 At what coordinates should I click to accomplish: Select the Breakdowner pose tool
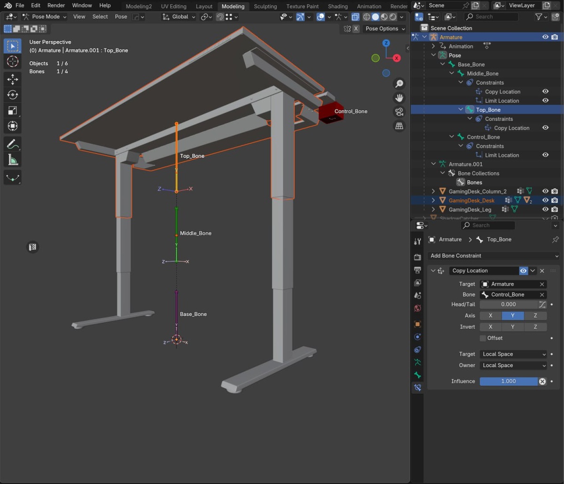click(x=13, y=178)
